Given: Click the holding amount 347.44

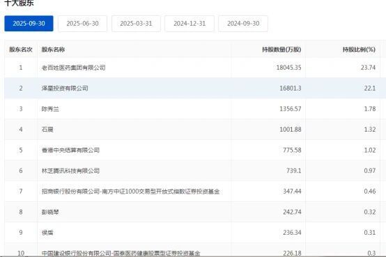Looking at the screenshot, I should click(292, 192).
